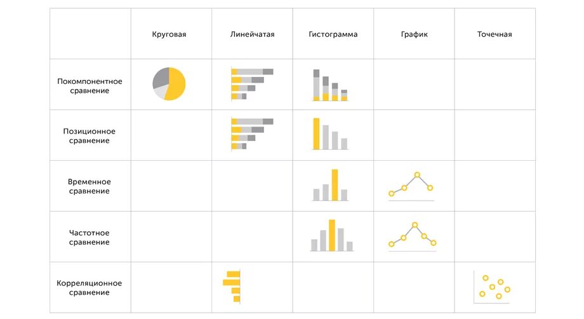584x319 pixels.
Task: Select the Частотное сравнение row label
Action: [90, 238]
